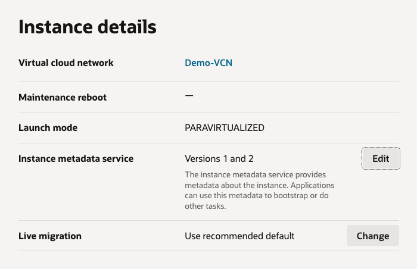This screenshot has height=269, width=417.
Task: Click the divider line below Virtual cloud network row
Action: [x=208, y=81]
